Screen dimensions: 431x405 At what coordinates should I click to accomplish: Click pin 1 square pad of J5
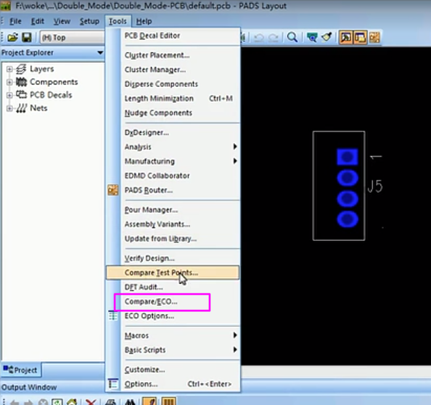pyautogui.click(x=347, y=157)
